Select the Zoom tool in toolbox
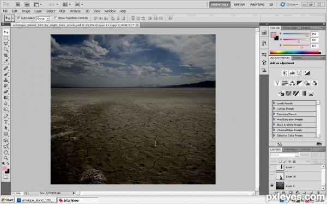Image resolution: width=327 pixels, height=204 pixels. [6, 158]
